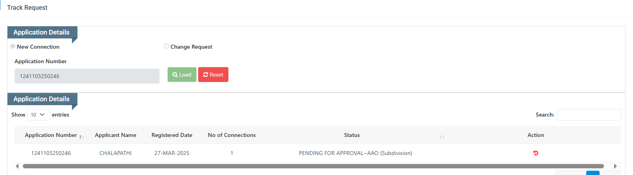Click the sort arrows beside Application Number header

(82, 137)
